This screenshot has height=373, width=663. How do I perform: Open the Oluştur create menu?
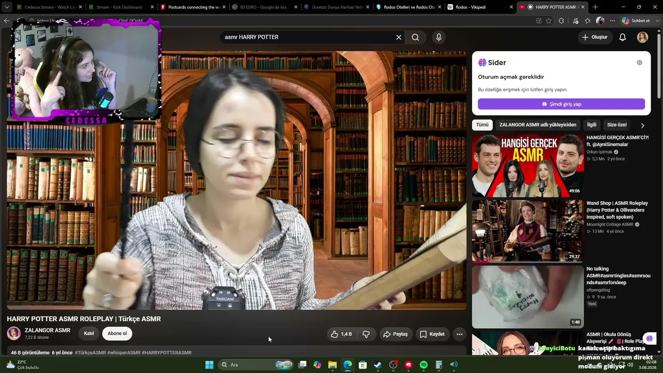[x=595, y=37]
